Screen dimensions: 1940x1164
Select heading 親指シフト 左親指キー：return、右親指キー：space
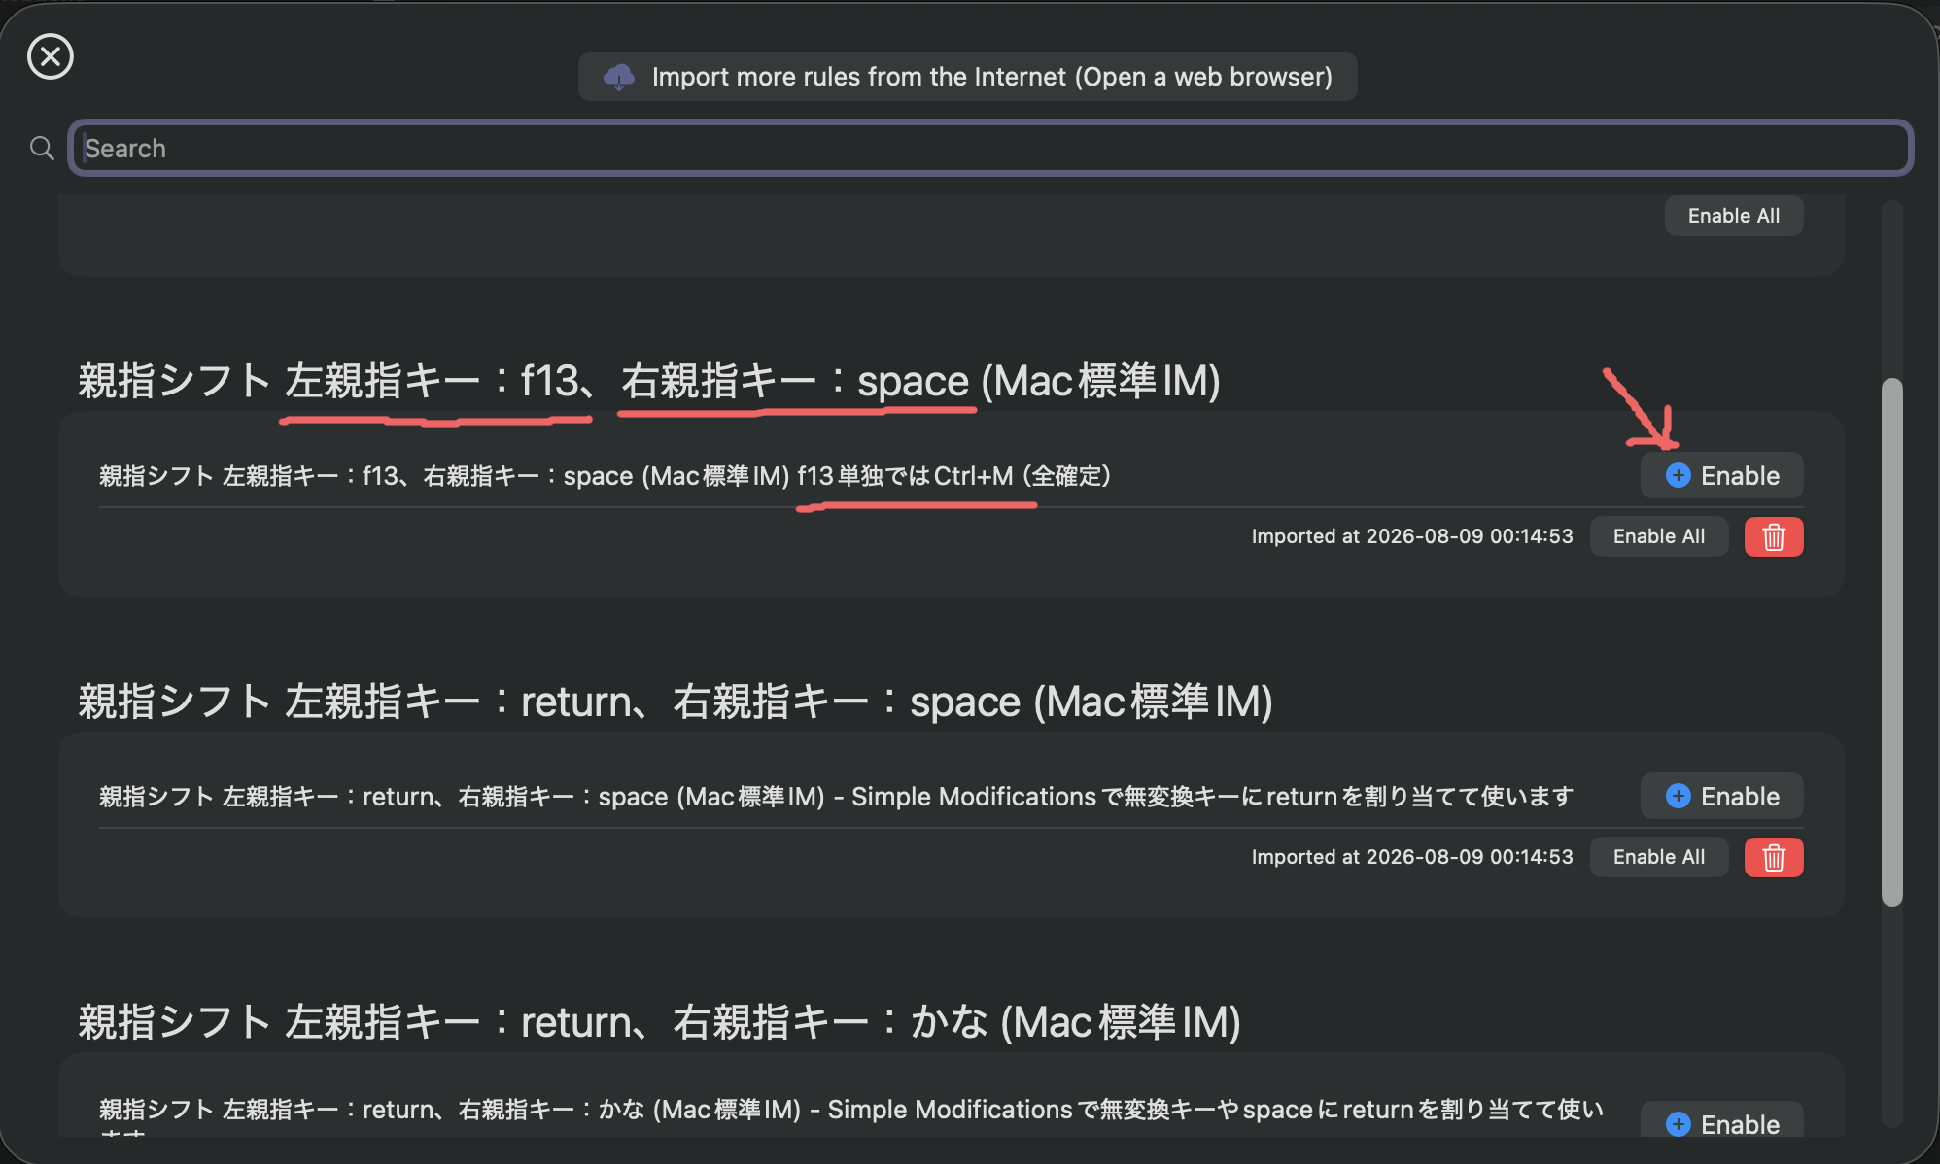point(676,702)
